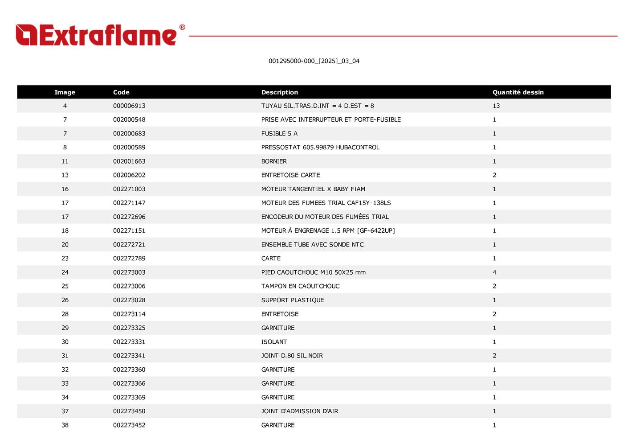This screenshot has width=628, height=444.
Task: Click the MOTEUR TANGENTIEL X BABY FIAM description
Action: pos(313,189)
